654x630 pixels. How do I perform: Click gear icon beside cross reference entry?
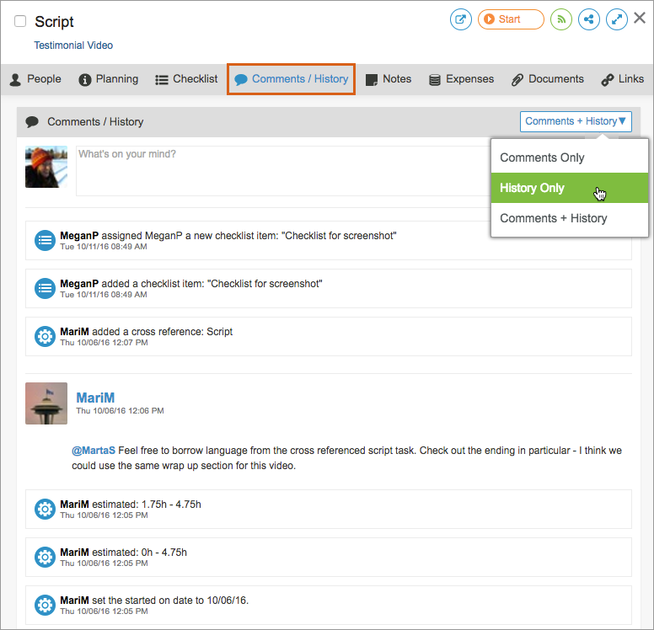[x=45, y=336]
